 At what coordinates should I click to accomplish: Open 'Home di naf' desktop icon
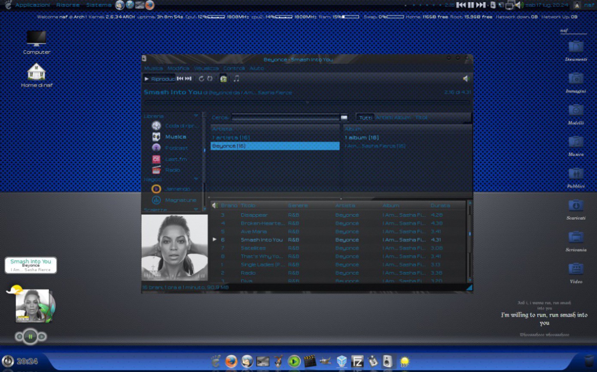point(37,75)
